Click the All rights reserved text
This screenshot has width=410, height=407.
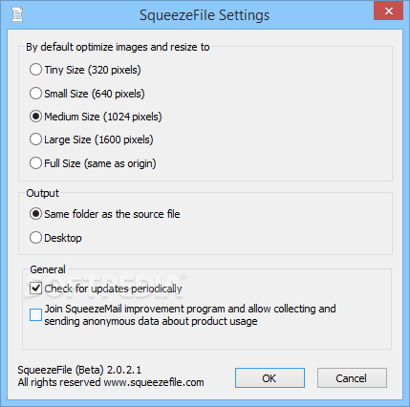(59, 382)
